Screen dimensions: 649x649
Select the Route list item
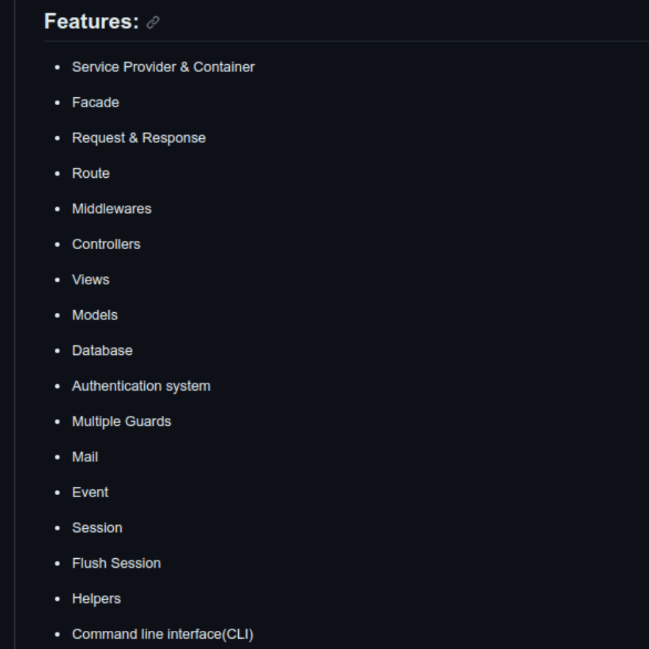click(91, 173)
